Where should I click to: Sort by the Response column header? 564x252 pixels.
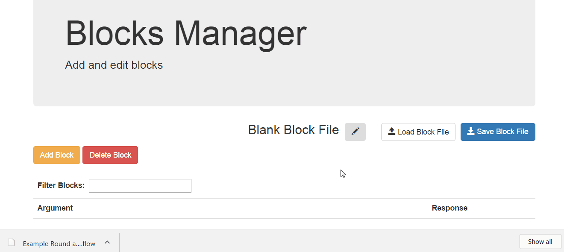pyautogui.click(x=449, y=208)
